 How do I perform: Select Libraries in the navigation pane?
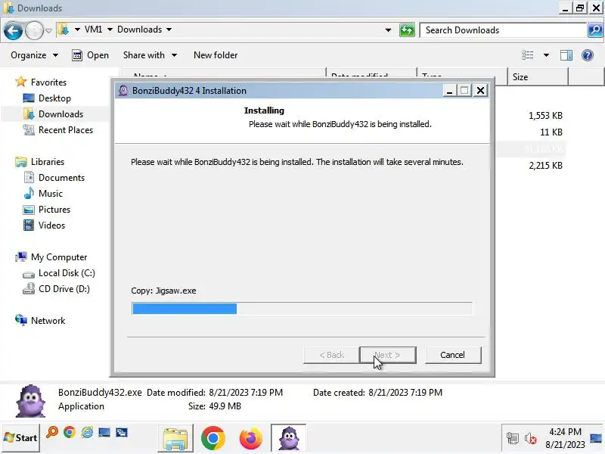(48, 162)
